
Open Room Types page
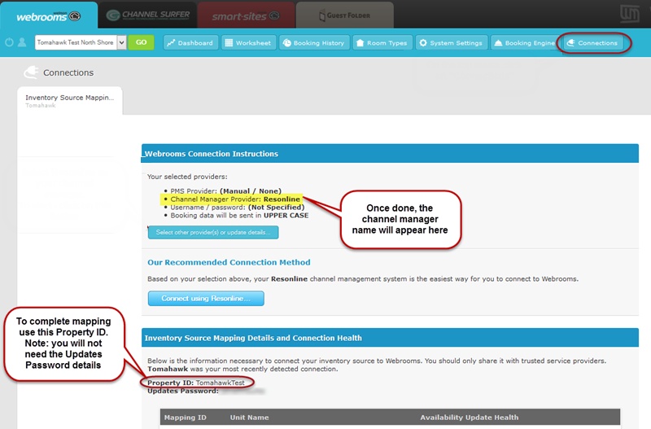pos(382,43)
